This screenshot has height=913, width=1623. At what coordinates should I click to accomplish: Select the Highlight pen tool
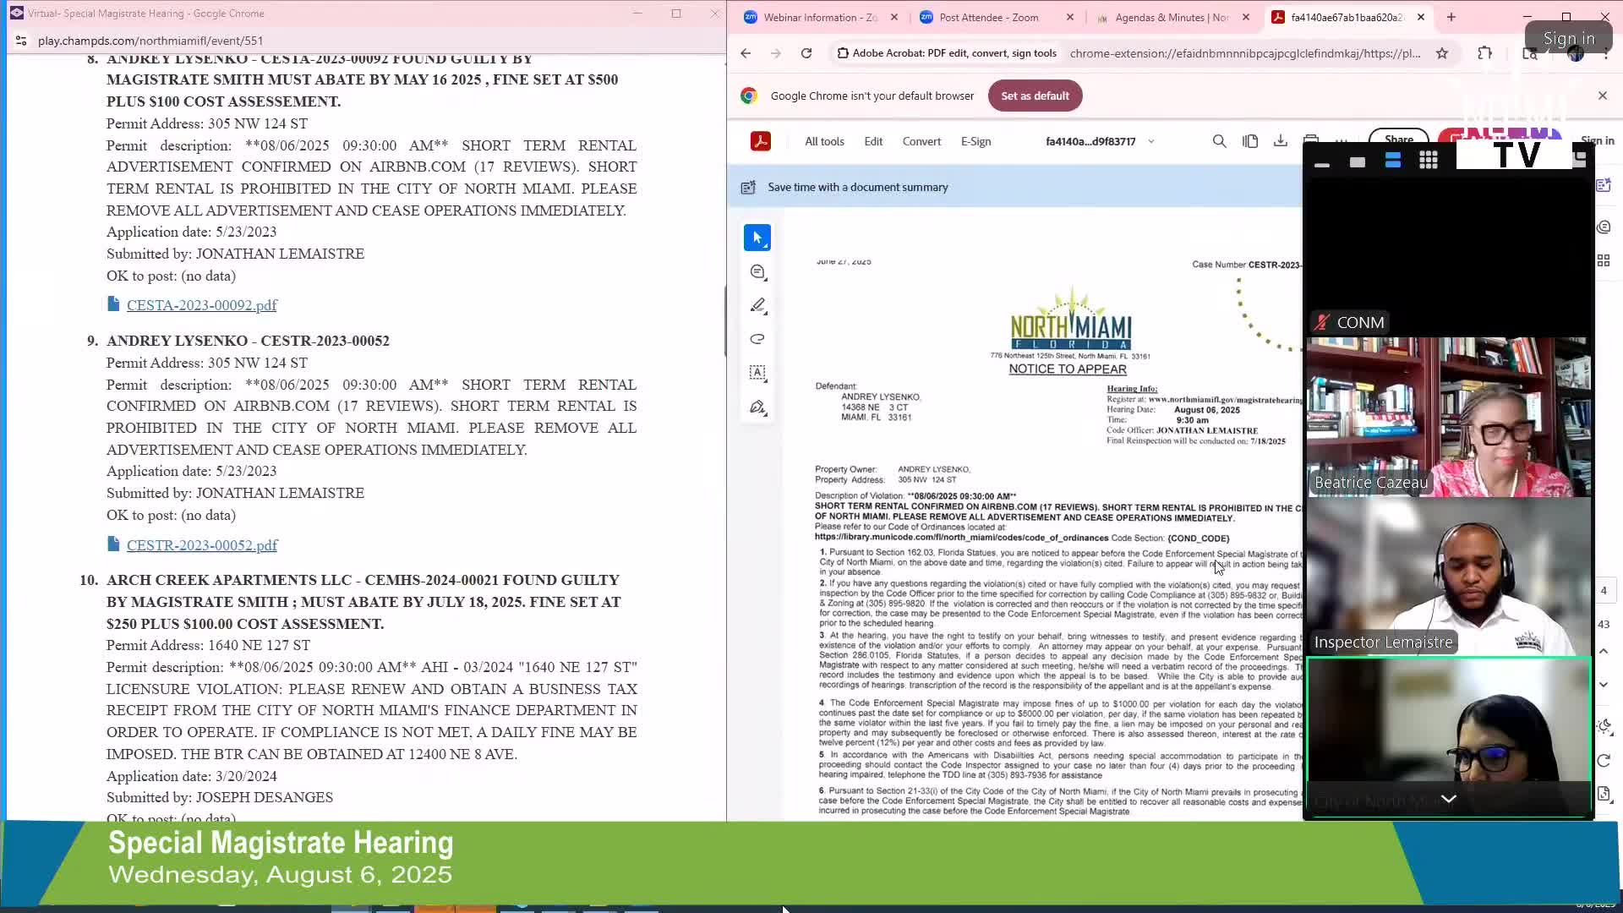(757, 306)
